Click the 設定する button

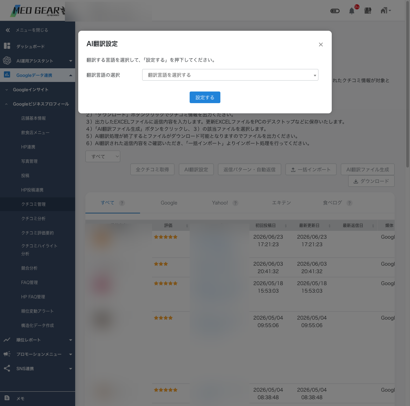[205, 97]
